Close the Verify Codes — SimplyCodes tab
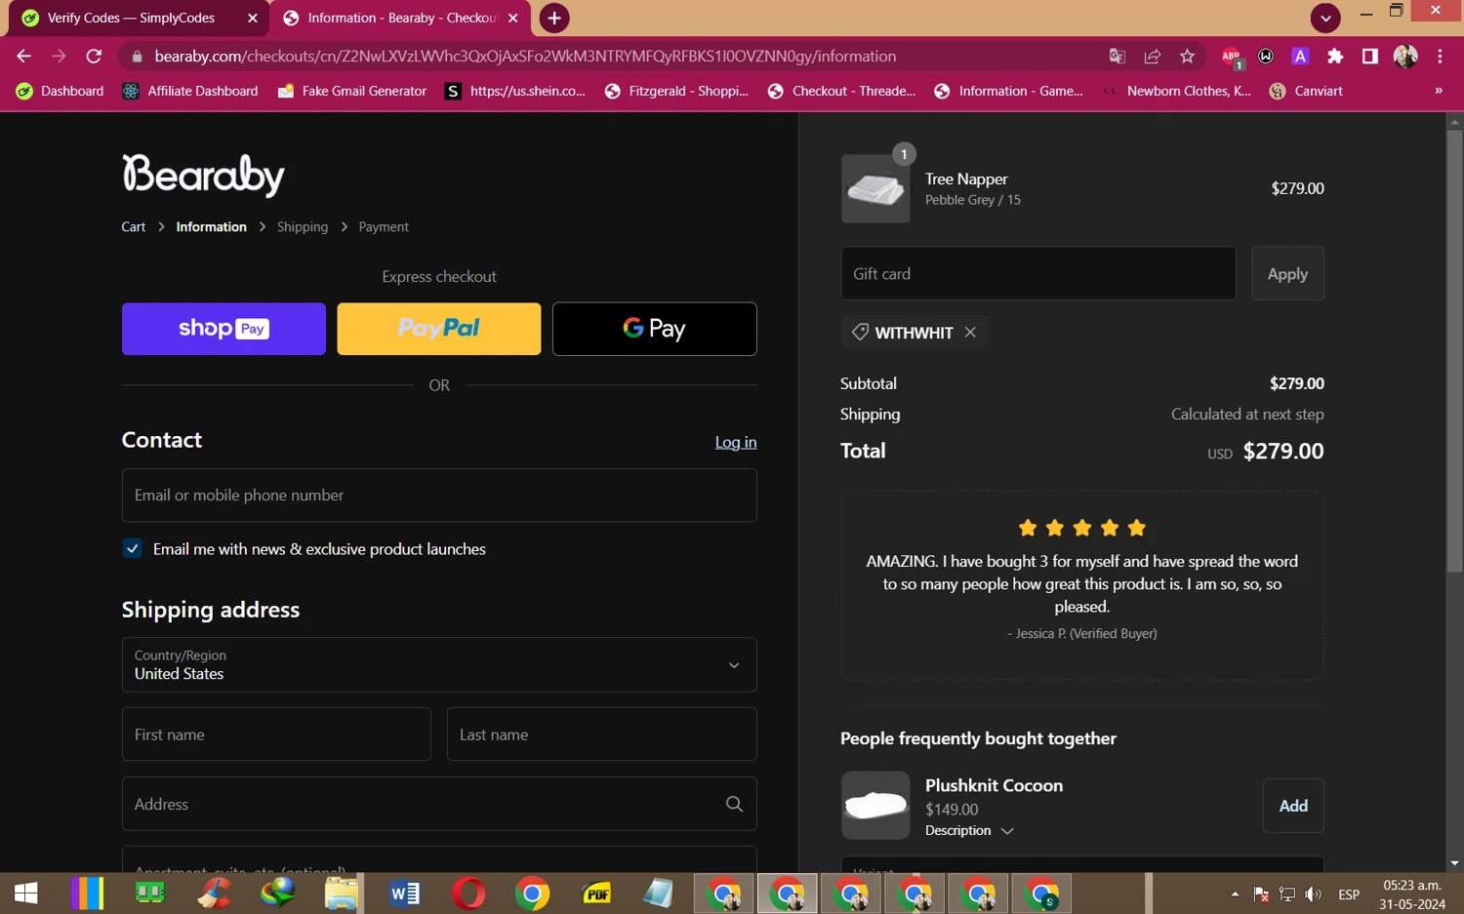This screenshot has height=914, width=1464. coord(252,18)
